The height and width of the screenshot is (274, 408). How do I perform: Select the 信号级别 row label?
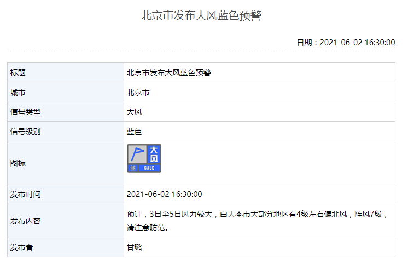[26, 132]
